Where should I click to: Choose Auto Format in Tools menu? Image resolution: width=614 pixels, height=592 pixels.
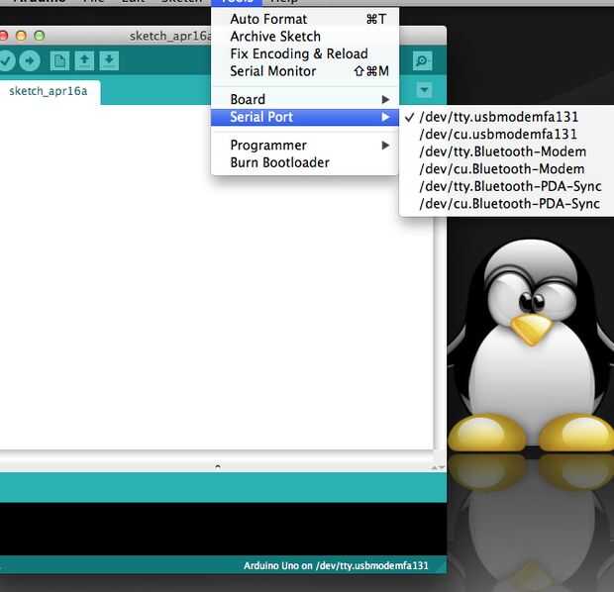pos(305,19)
